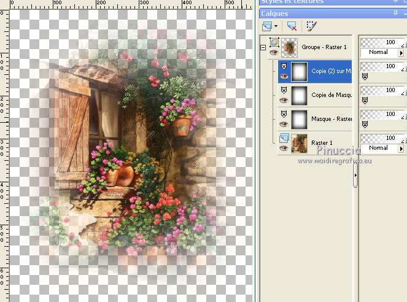Select the Copie de Masque layer name
The height and width of the screenshot is (302, 407).
click(x=331, y=95)
